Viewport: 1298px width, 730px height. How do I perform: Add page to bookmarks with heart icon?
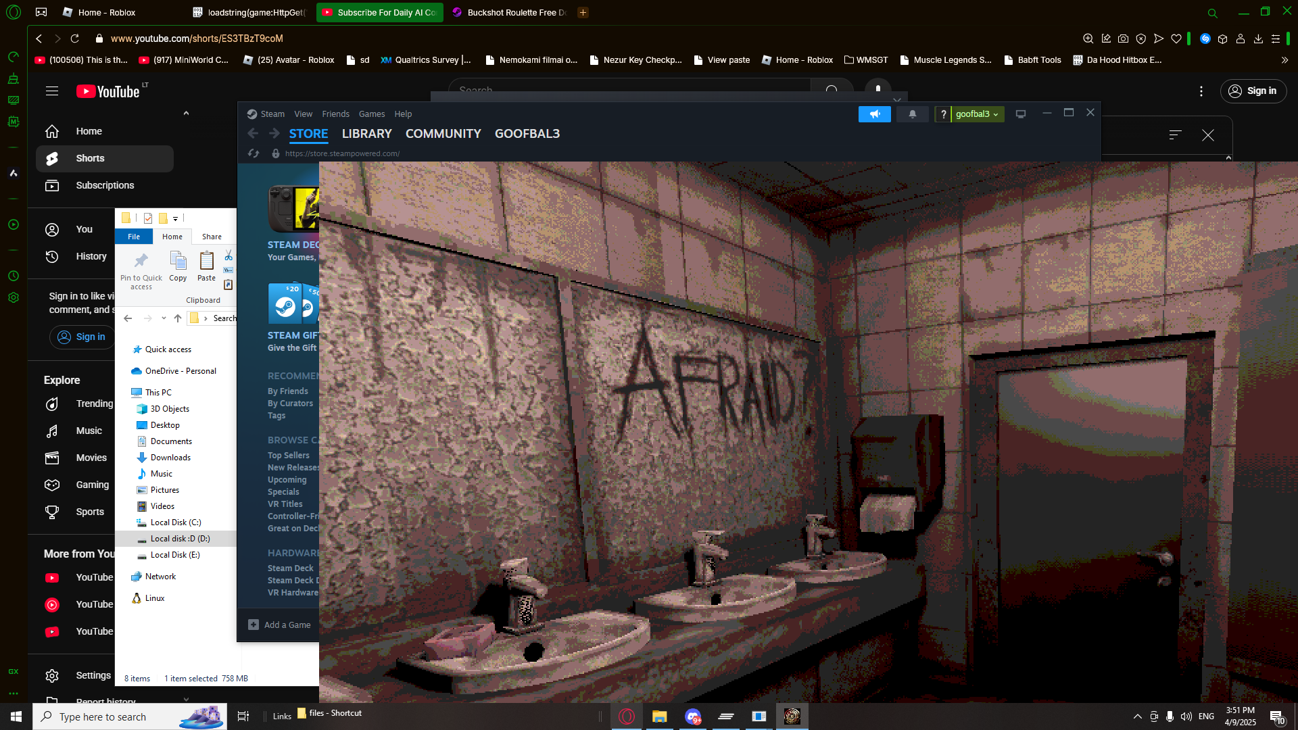click(x=1176, y=39)
